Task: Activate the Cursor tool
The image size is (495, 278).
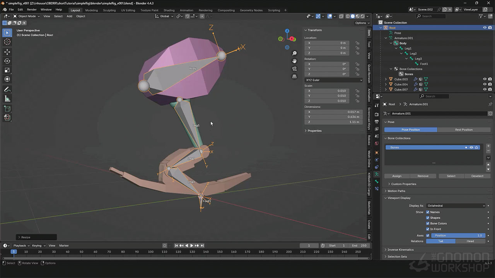Action: click(7, 42)
